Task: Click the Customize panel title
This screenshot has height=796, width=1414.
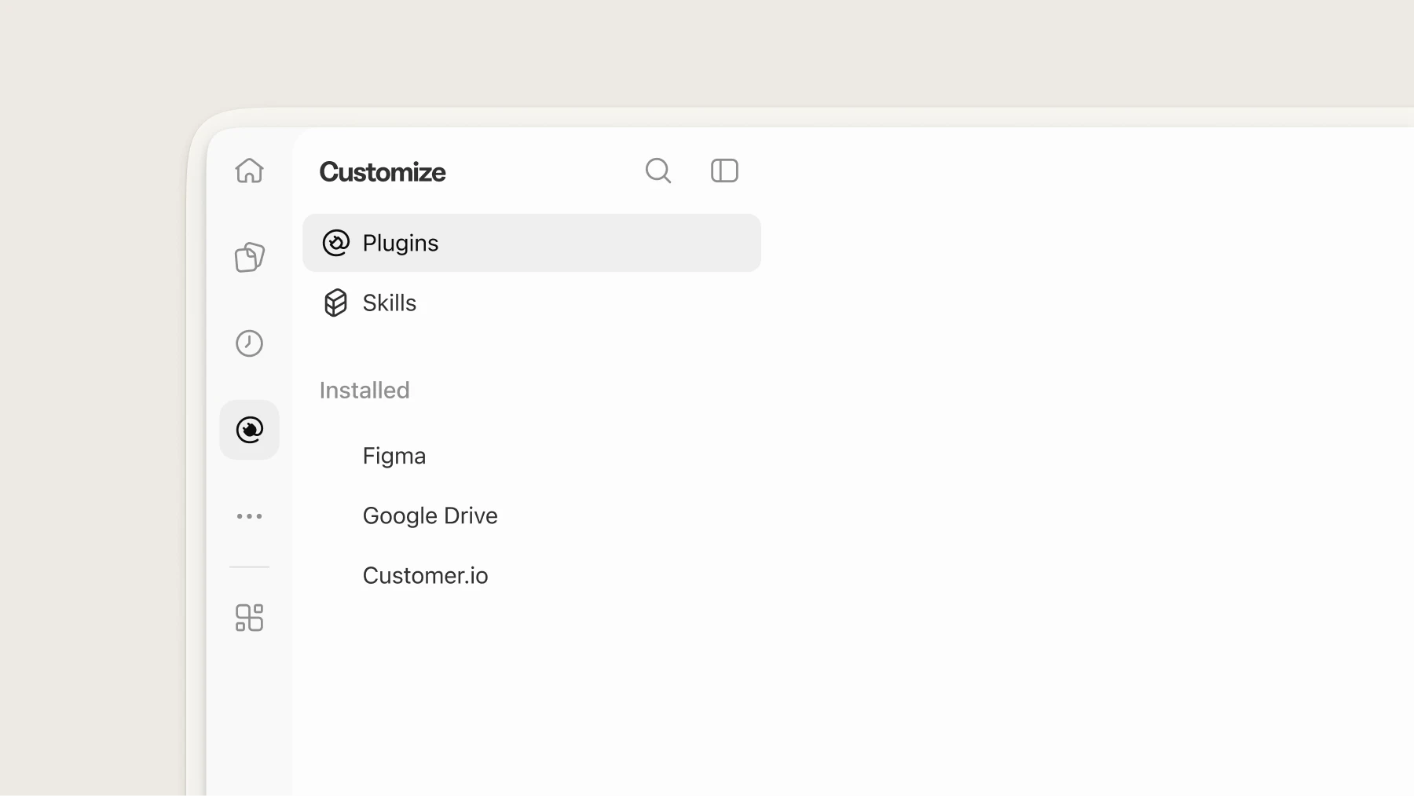Action: coord(383,171)
